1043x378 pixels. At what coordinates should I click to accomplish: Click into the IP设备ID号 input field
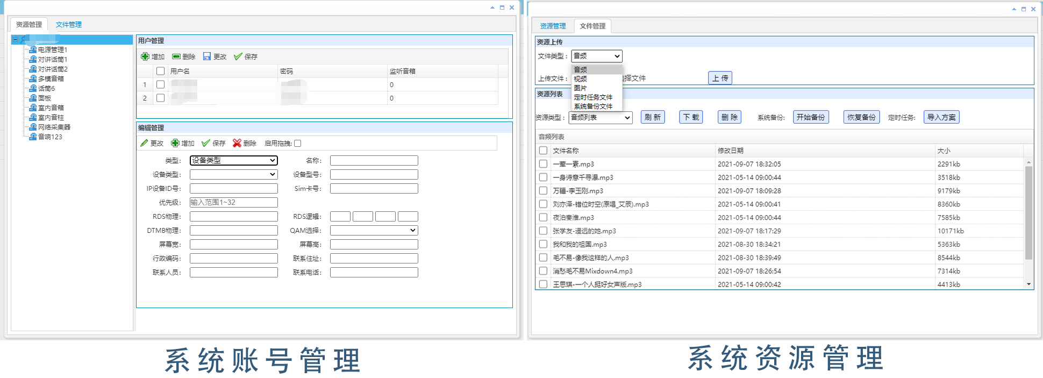click(234, 188)
